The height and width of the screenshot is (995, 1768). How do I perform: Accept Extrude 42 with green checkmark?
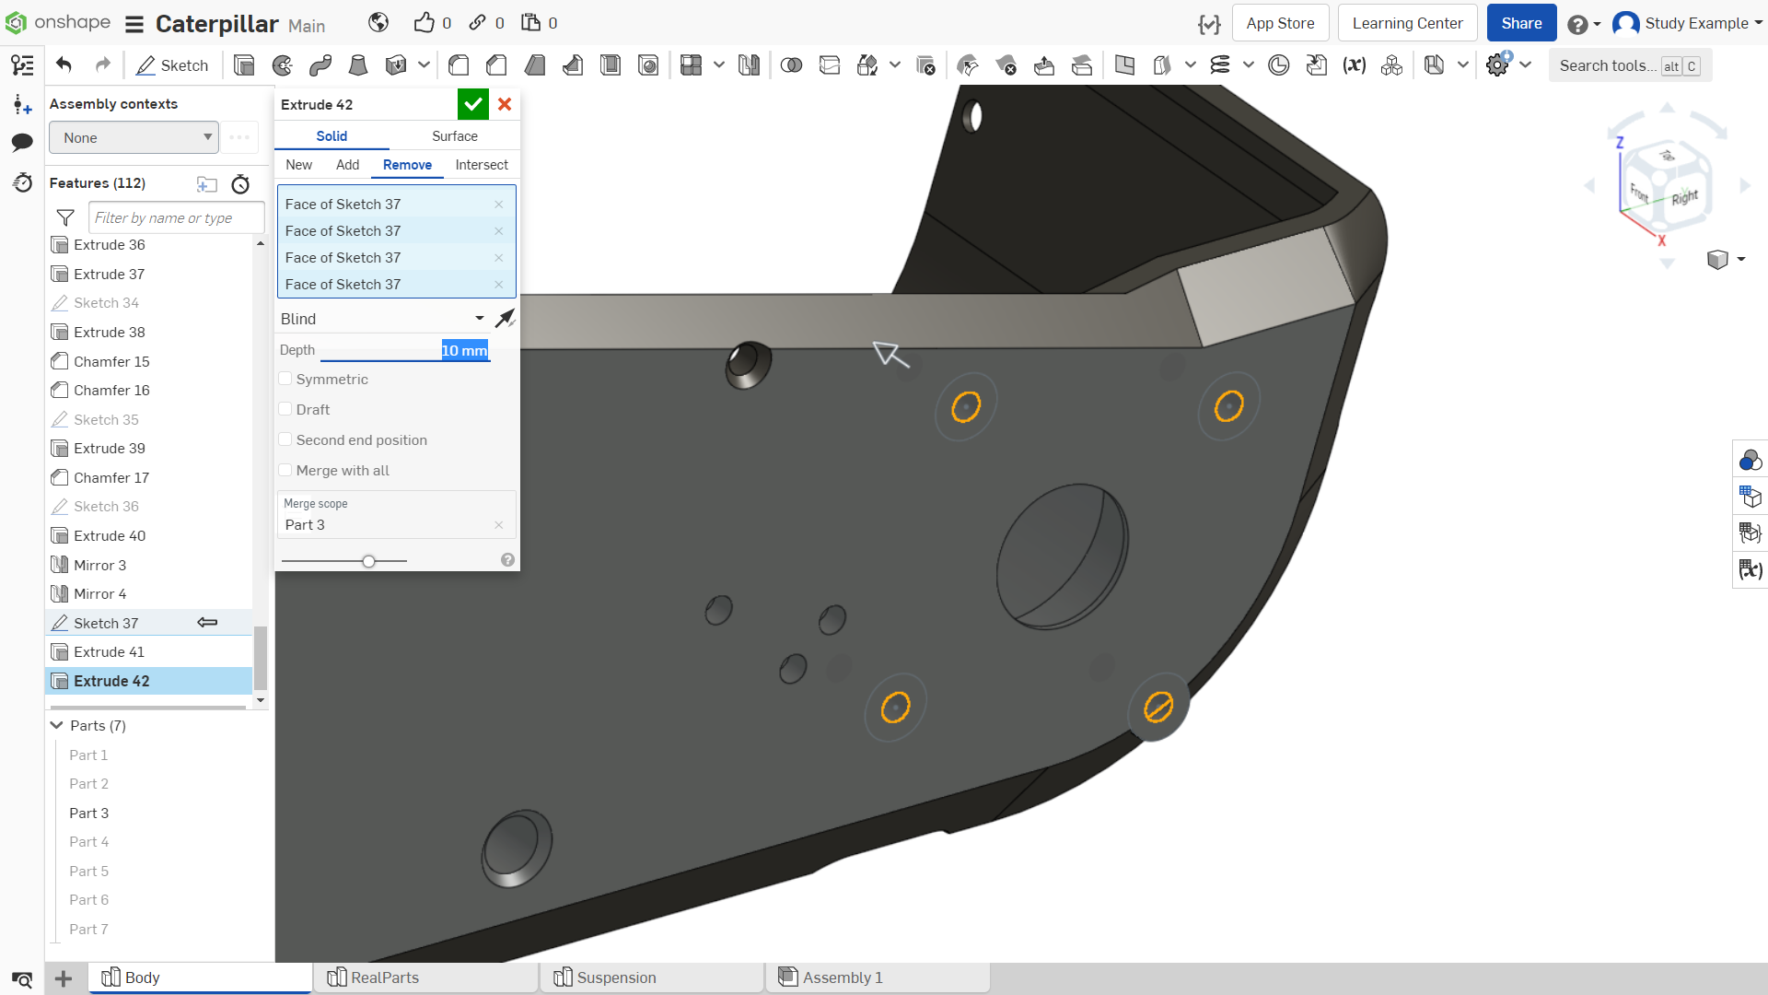[473, 104]
